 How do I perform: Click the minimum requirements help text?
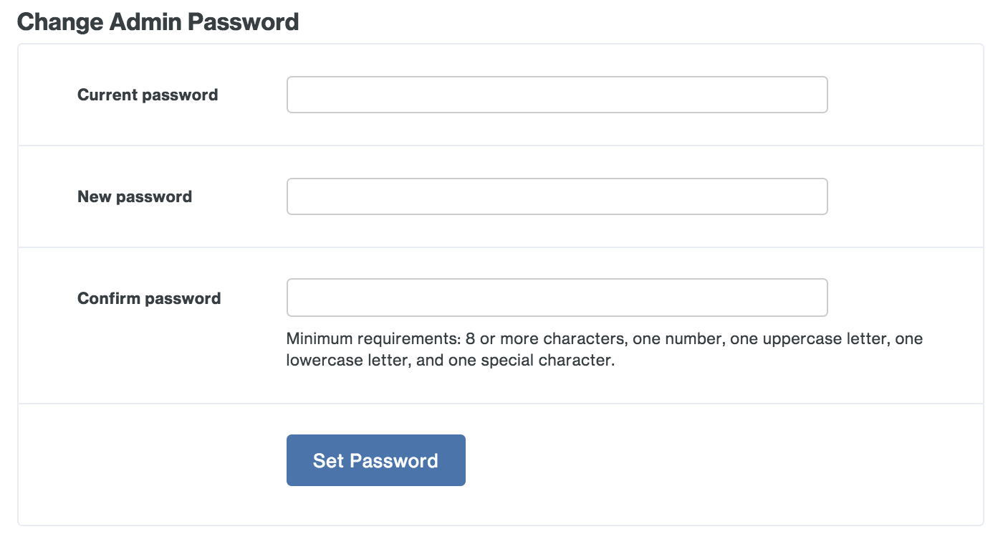pyautogui.click(x=604, y=348)
